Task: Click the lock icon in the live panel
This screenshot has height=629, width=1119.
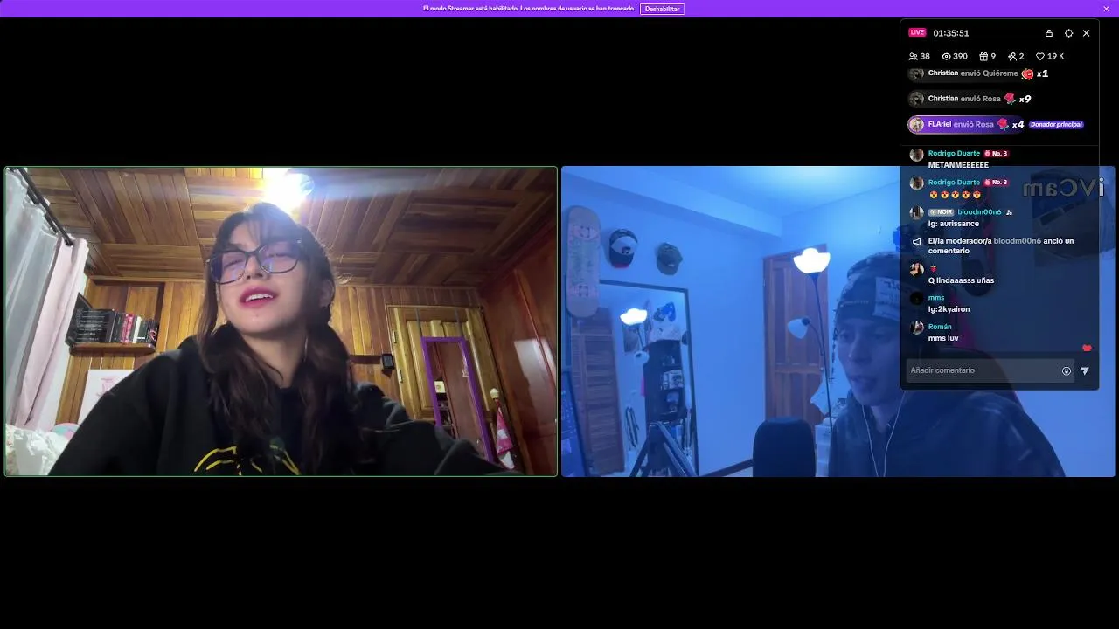Action: tap(1049, 33)
